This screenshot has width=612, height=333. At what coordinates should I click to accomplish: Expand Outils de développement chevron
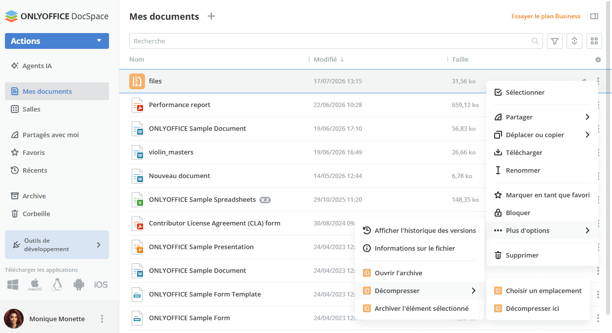(99, 245)
